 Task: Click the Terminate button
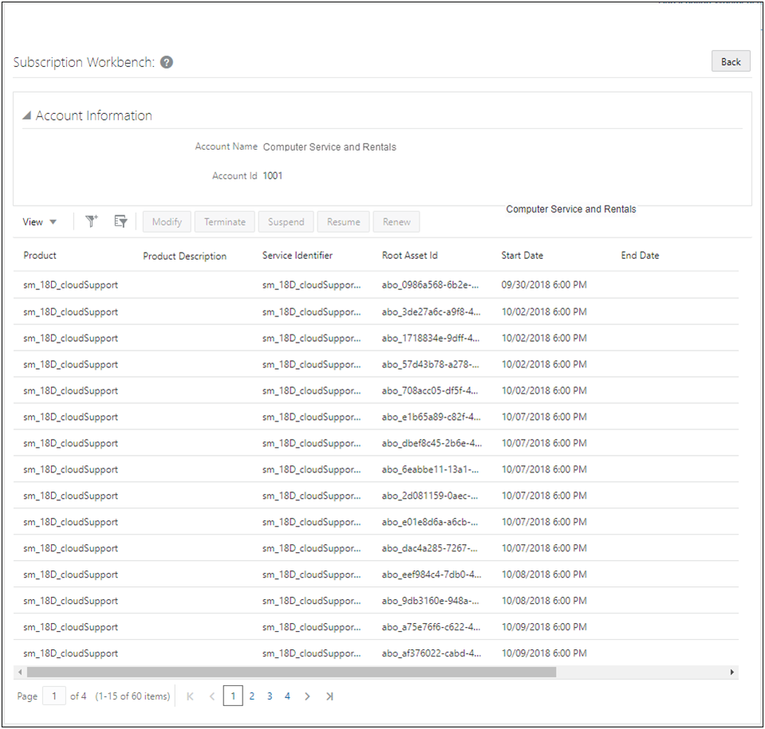[224, 221]
